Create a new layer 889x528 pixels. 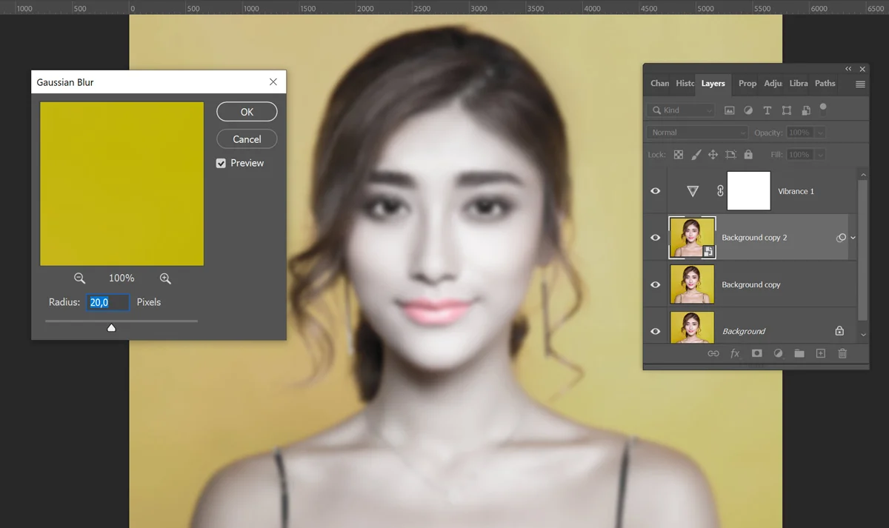coord(820,354)
